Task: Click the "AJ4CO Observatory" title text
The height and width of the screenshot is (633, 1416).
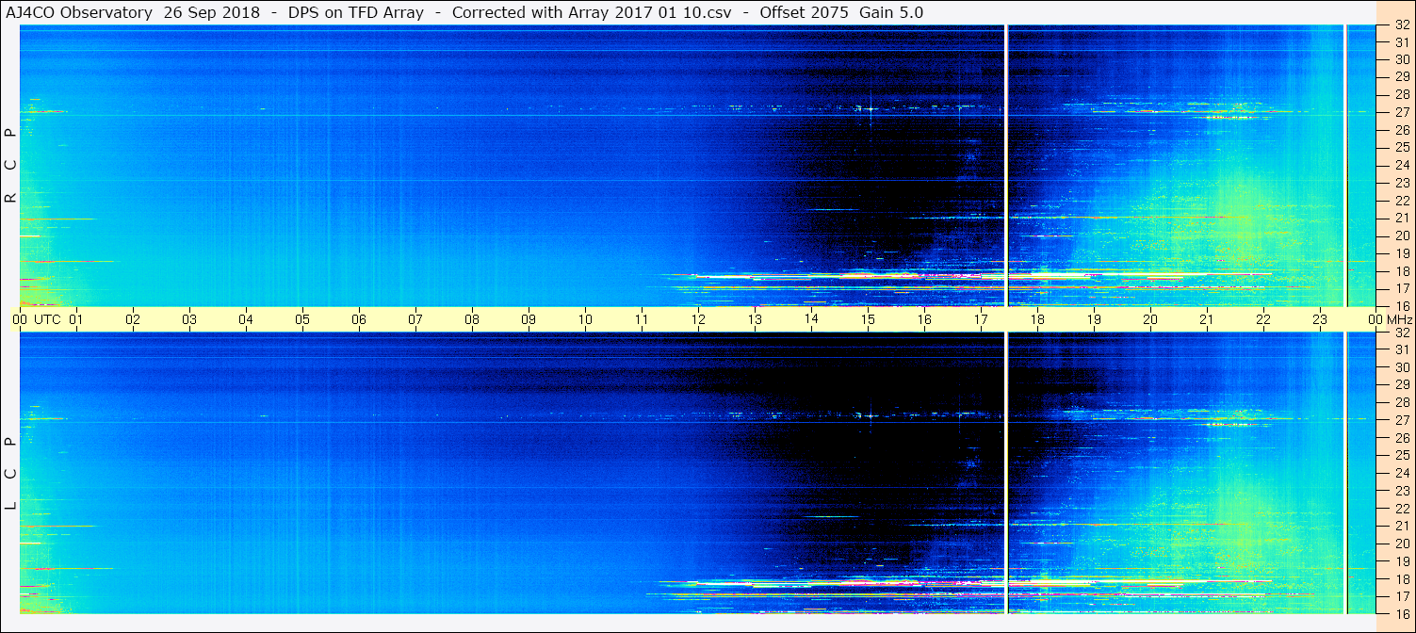Action: coord(81,12)
